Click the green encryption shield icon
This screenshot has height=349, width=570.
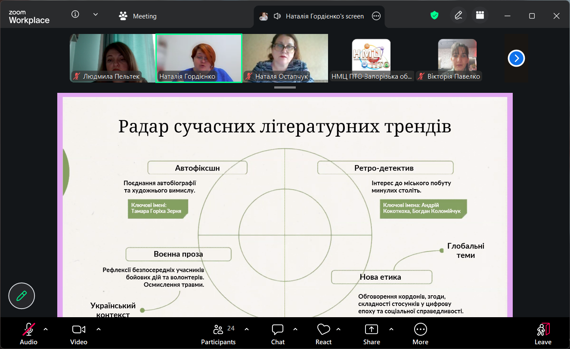pyautogui.click(x=434, y=15)
